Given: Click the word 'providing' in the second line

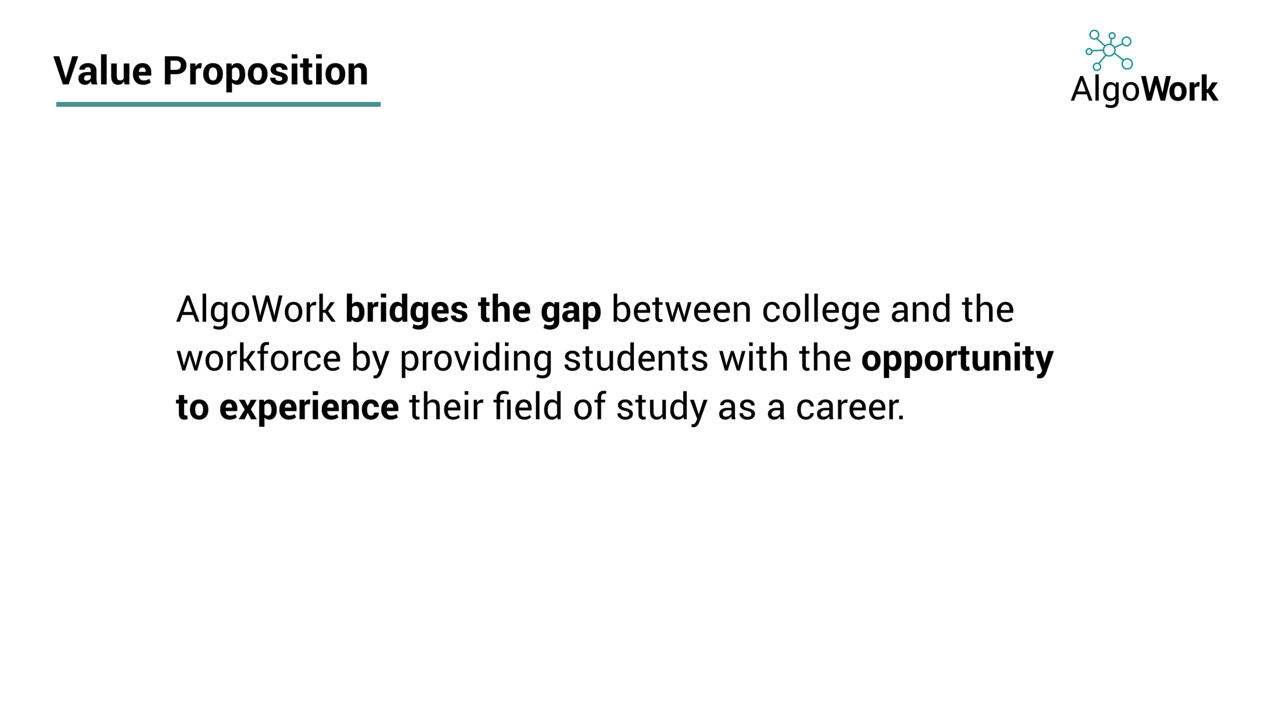Looking at the screenshot, I should pyautogui.click(x=476, y=360).
